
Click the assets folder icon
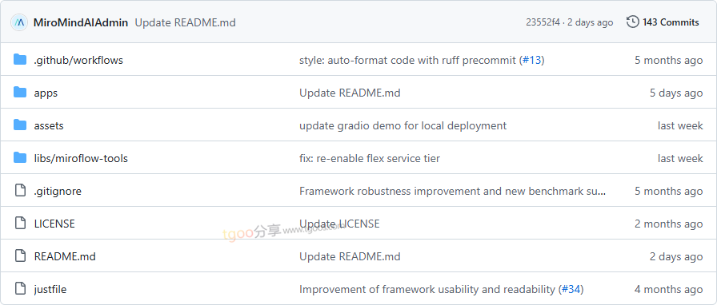pyautogui.click(x=20, y=125)
